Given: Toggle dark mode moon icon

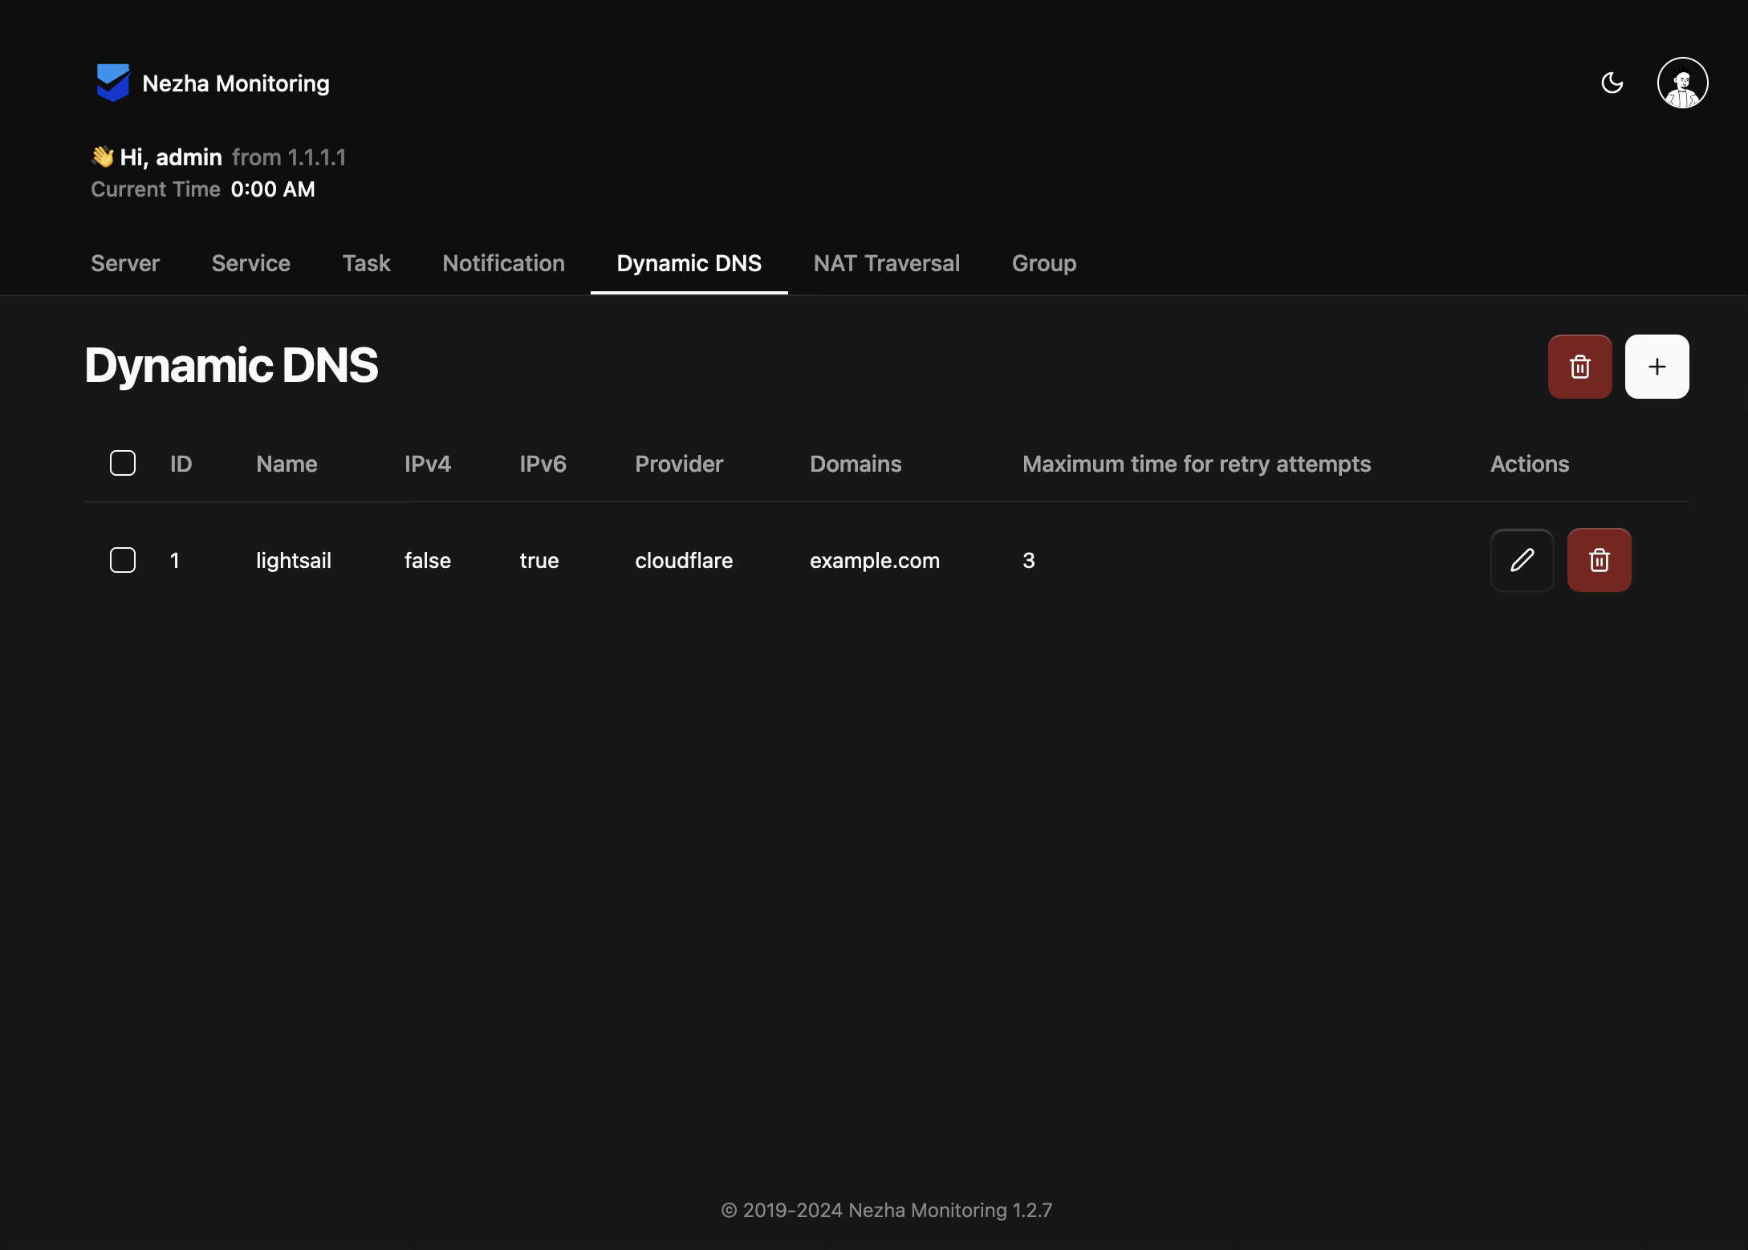Looking at the screenshot, I should coord(1612,83).
